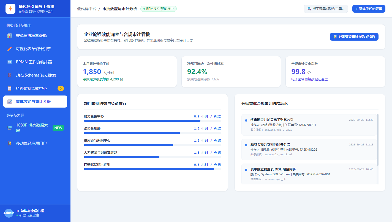Open the 表单独立物理表 DDL 增量同步 entry

(x=309, y=174)
